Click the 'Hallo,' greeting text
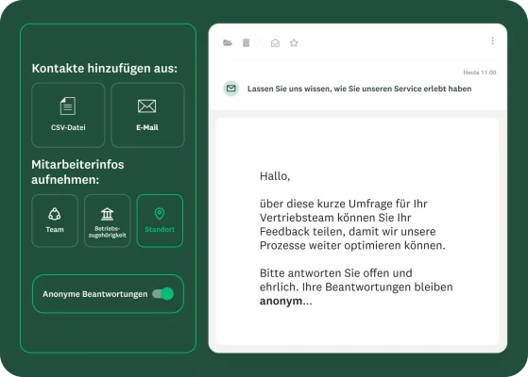 click(275, 176)
